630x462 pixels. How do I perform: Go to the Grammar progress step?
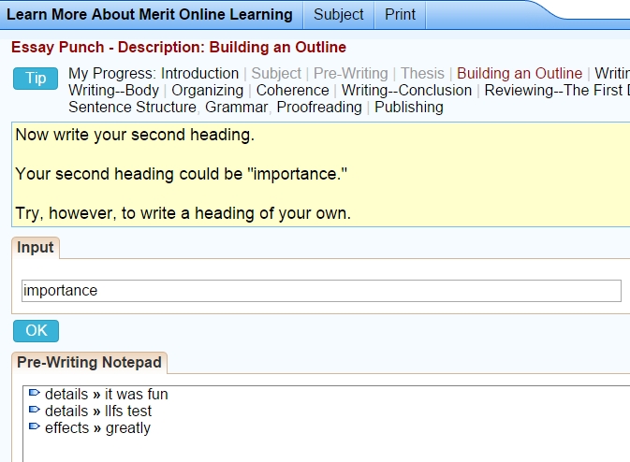point(236,108)
